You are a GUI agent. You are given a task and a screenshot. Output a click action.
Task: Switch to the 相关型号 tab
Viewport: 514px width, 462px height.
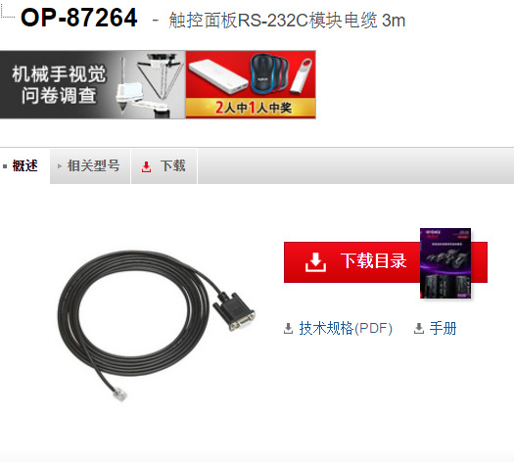coord(90,165)
